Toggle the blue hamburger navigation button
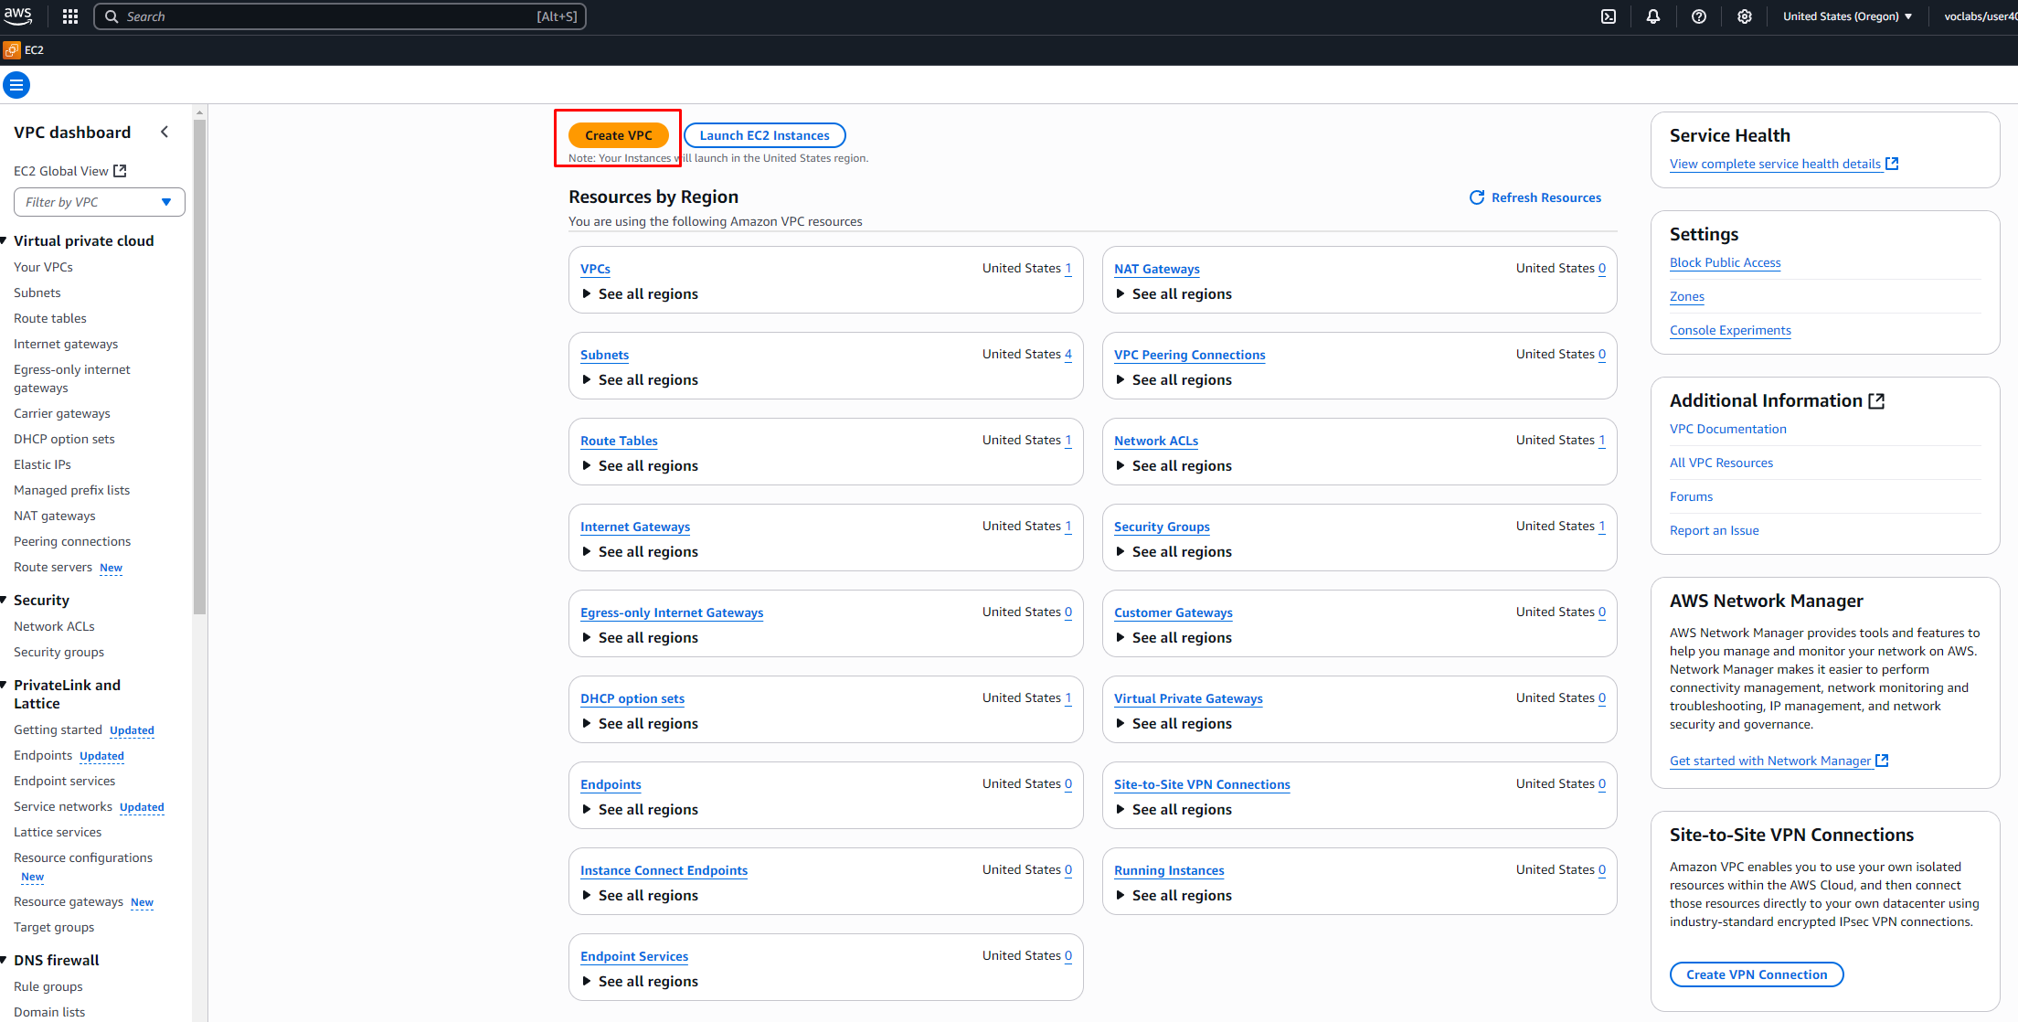Screen dimensions: 2018x1022 16,85
